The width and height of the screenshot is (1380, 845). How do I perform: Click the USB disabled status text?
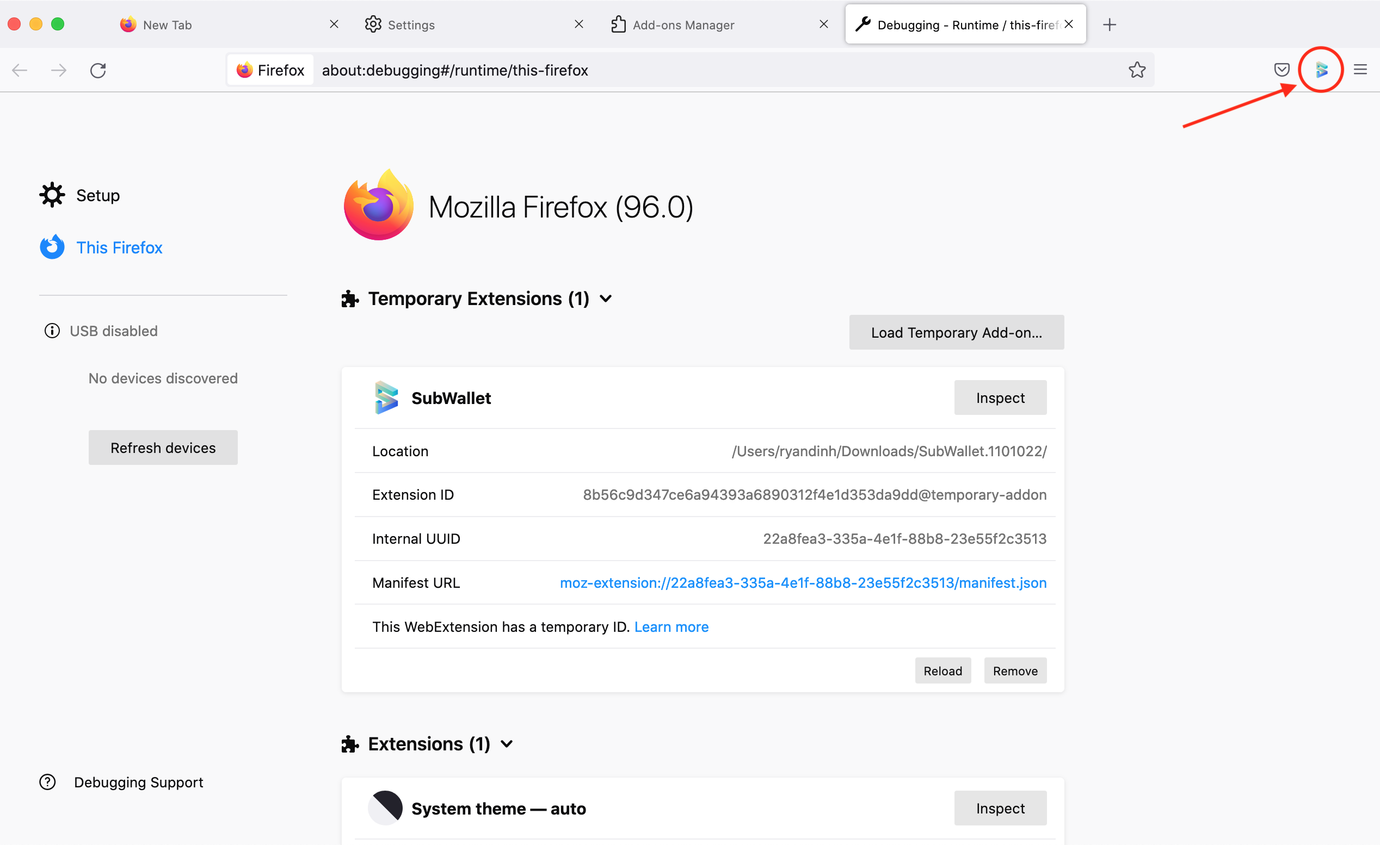pos(114,331)
